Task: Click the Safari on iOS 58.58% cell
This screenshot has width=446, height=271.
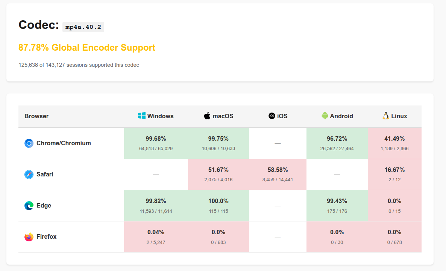Action: pos(278,174)
